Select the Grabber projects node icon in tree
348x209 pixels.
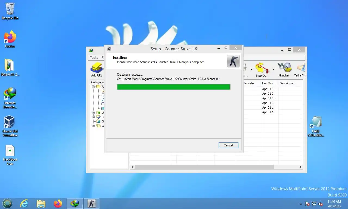coord(99,121)
